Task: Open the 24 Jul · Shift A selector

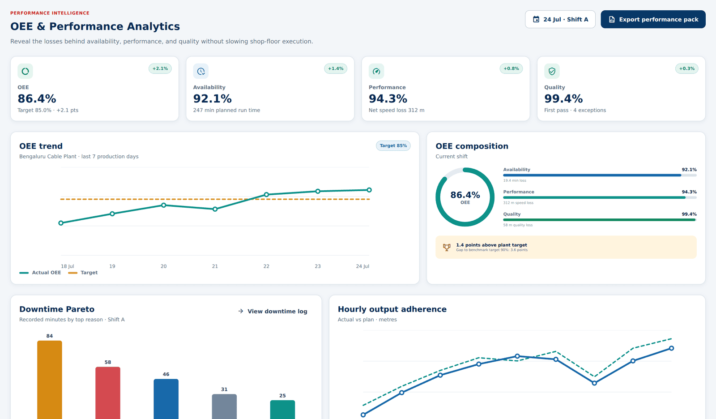Action: coord(560,19)
